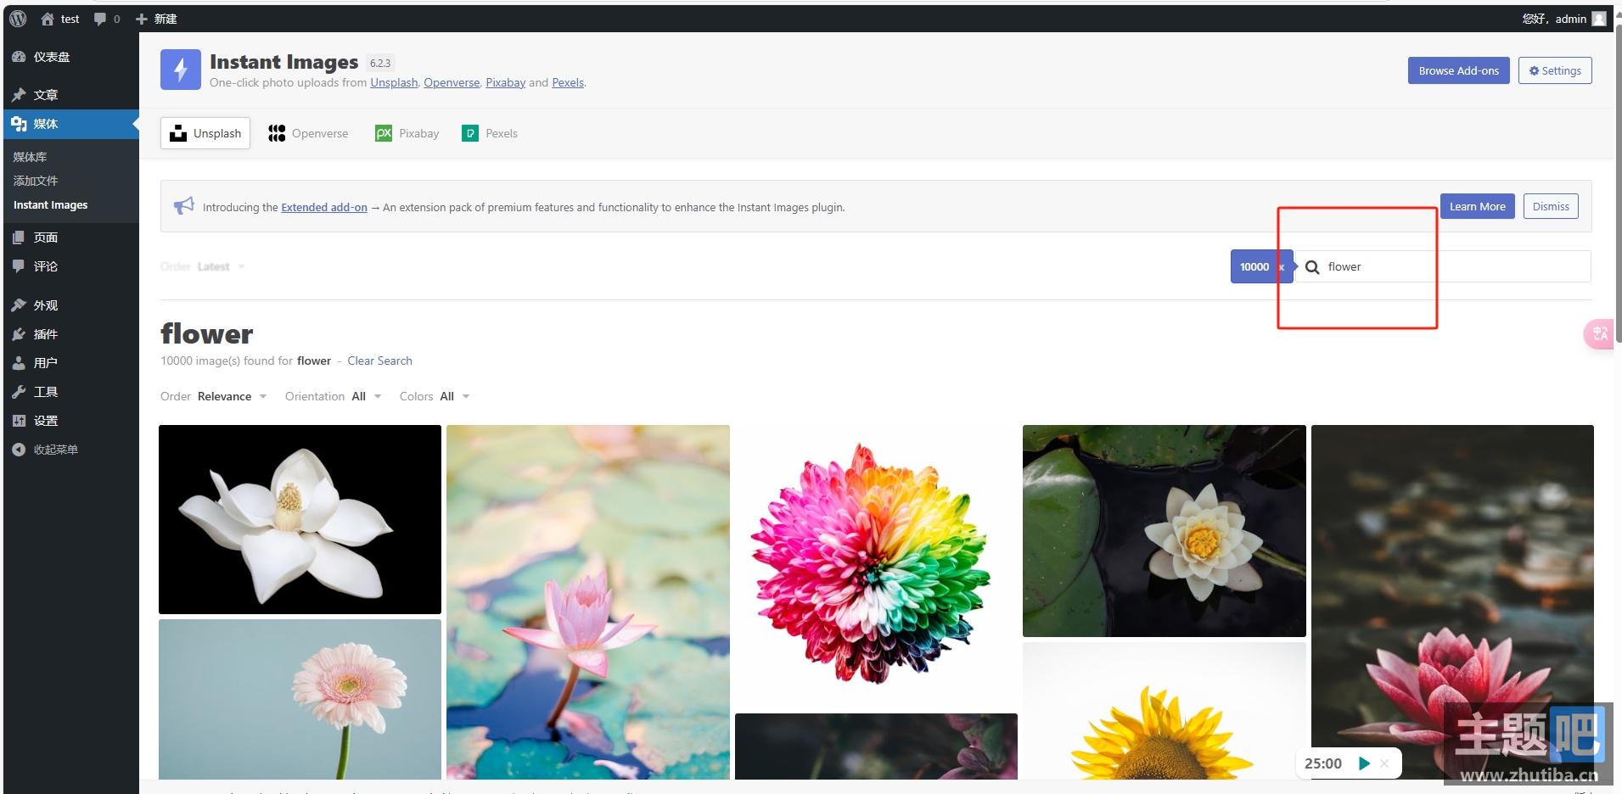This screenshot has height=794, width=1622.
Task: Clear results using the 10000 badge x
Action: [1282, 267]
